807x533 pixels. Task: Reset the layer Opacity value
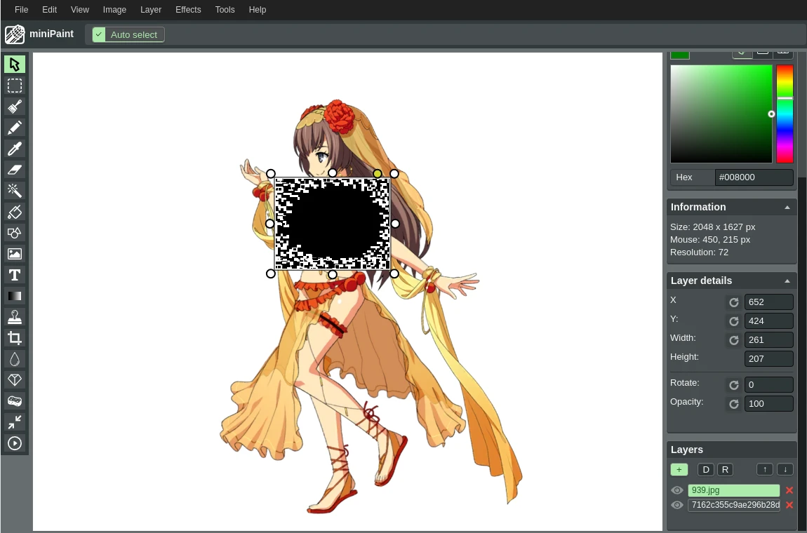734,404
